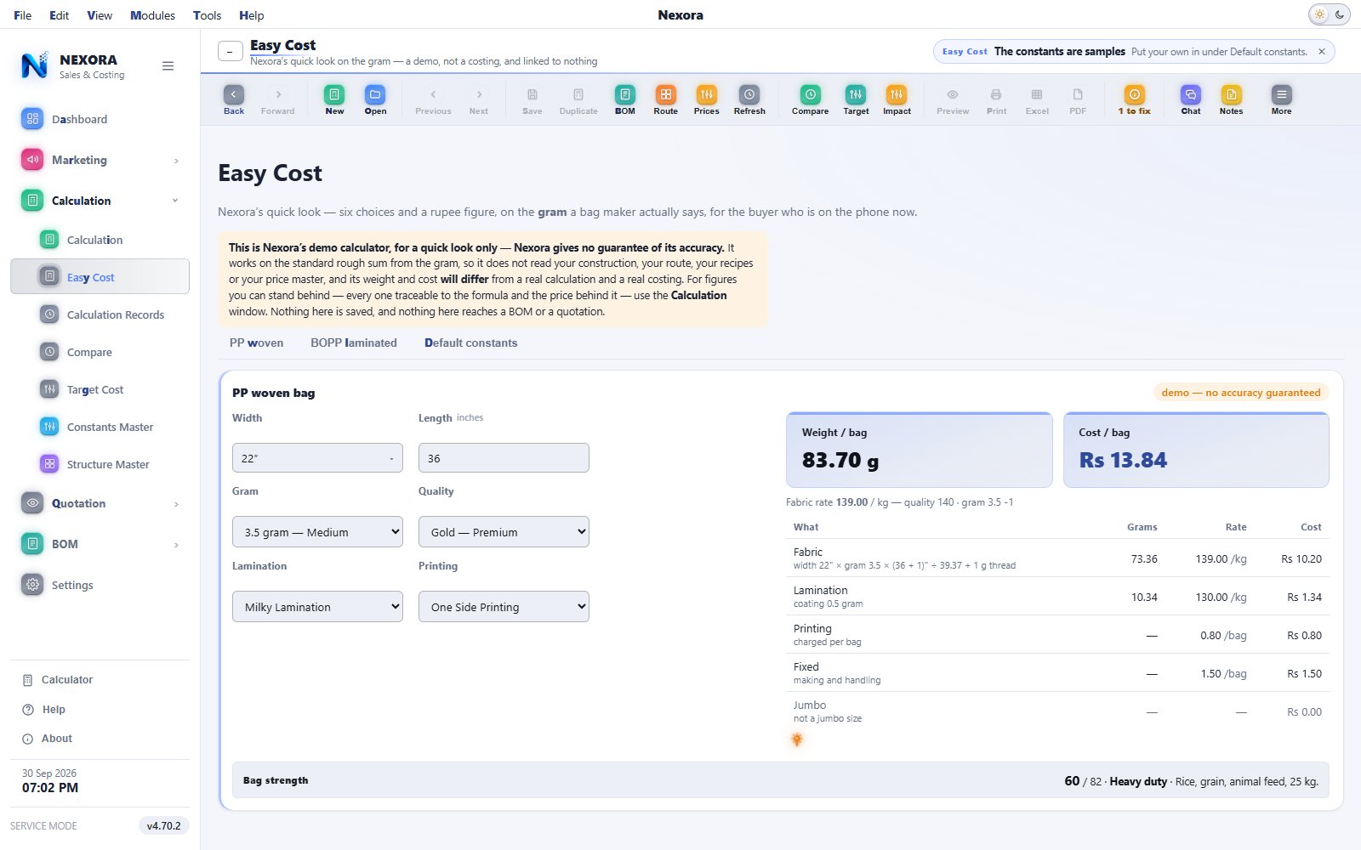
Task: Click the Bag strength bar
Action: 780,780
